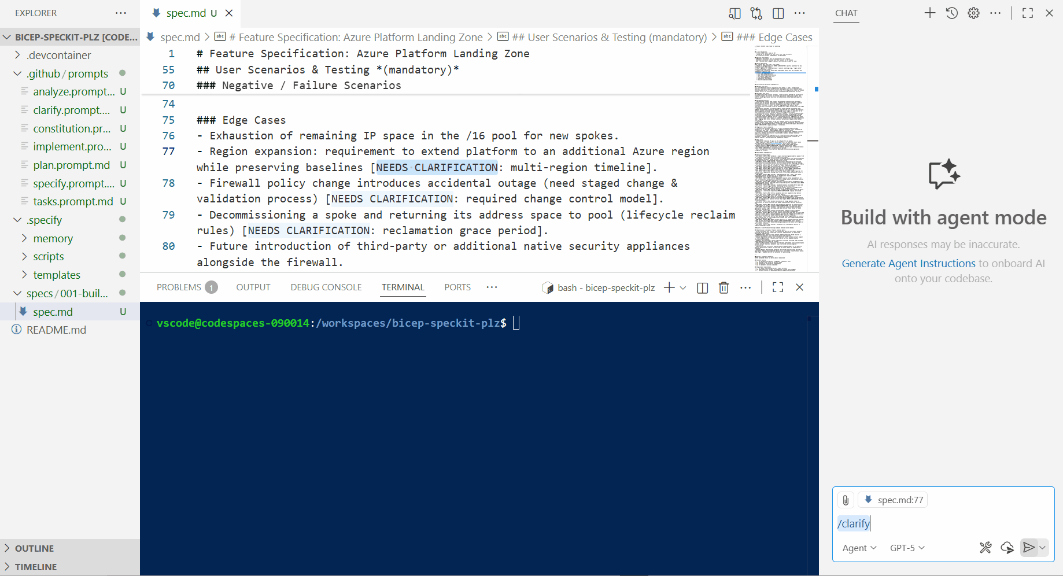
Task: Open markdown preview to the side
Action: tap(734, 13)
